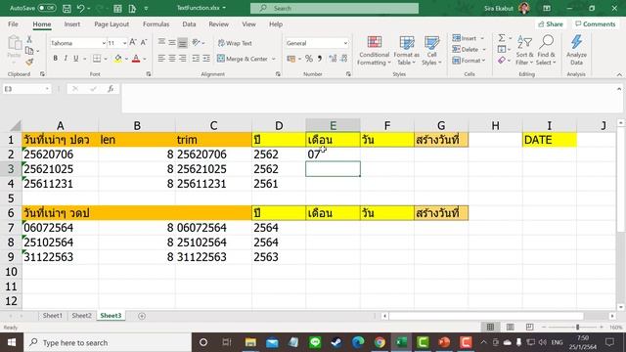Image resolution: width=626 pixels, height=352 pixels.
Task: Align text to the right
Action: (x=183, y=59)
